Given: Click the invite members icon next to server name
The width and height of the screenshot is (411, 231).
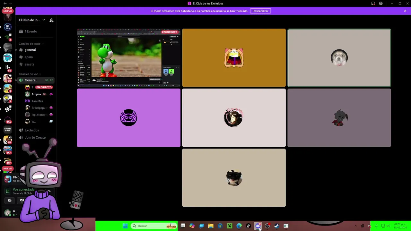Looking at the screenshot, I should pyautogui.click(x=51, y=20).
